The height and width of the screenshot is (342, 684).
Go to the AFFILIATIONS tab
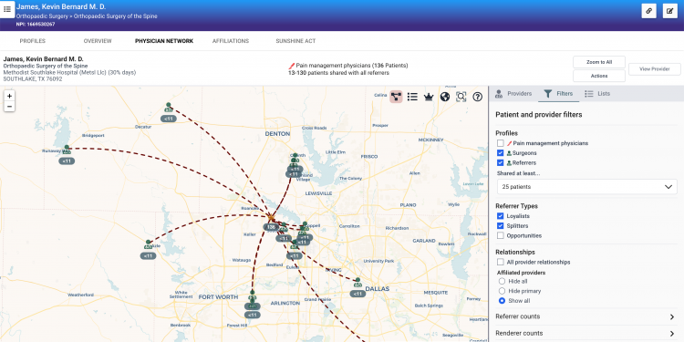click(231, 41)
